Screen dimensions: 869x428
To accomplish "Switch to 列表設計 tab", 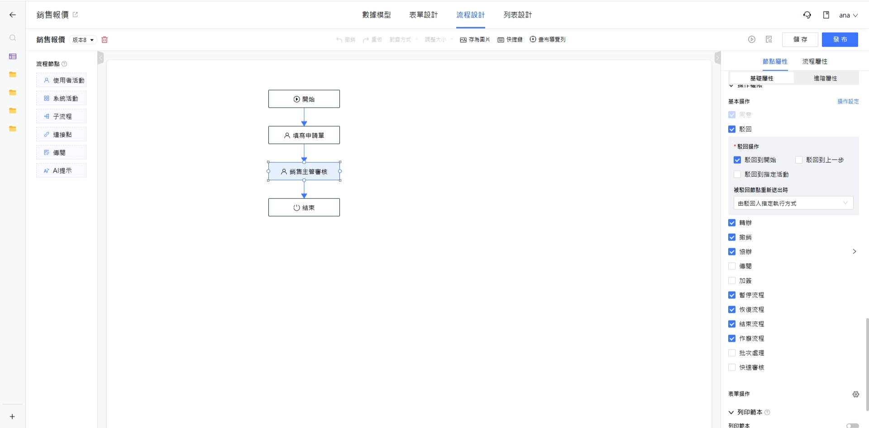I will pyautogui.click(x=518, y=15).
